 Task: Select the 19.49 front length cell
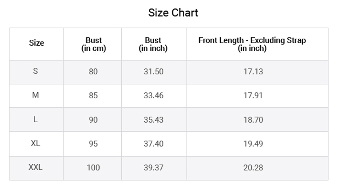(x=253, y=144)
